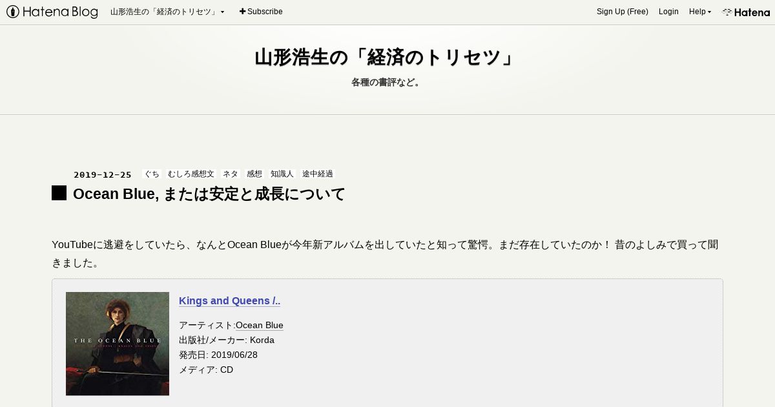This screenshot has height=407, width=775.
Task: Select the 知識人 category tag
Action: (x=282, y=174)
